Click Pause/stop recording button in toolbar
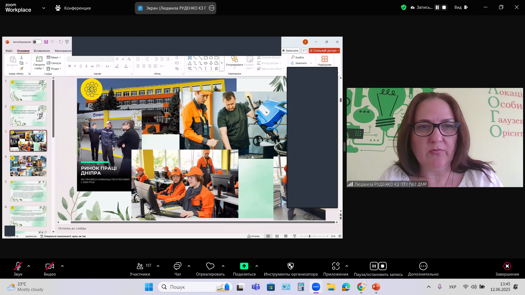 378,266
